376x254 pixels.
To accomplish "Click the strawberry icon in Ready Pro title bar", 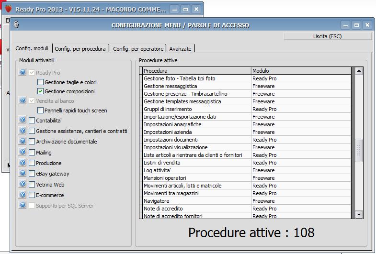I will 9,9.
